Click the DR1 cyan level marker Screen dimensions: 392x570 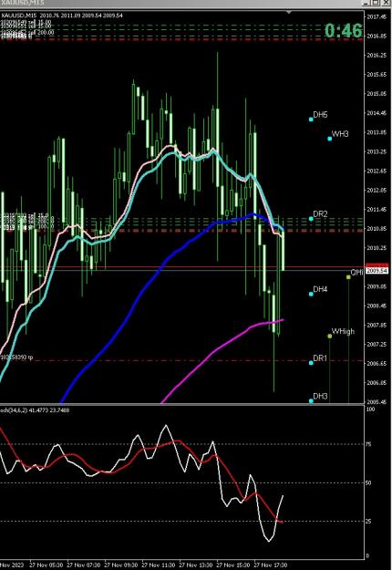[311, 362]
